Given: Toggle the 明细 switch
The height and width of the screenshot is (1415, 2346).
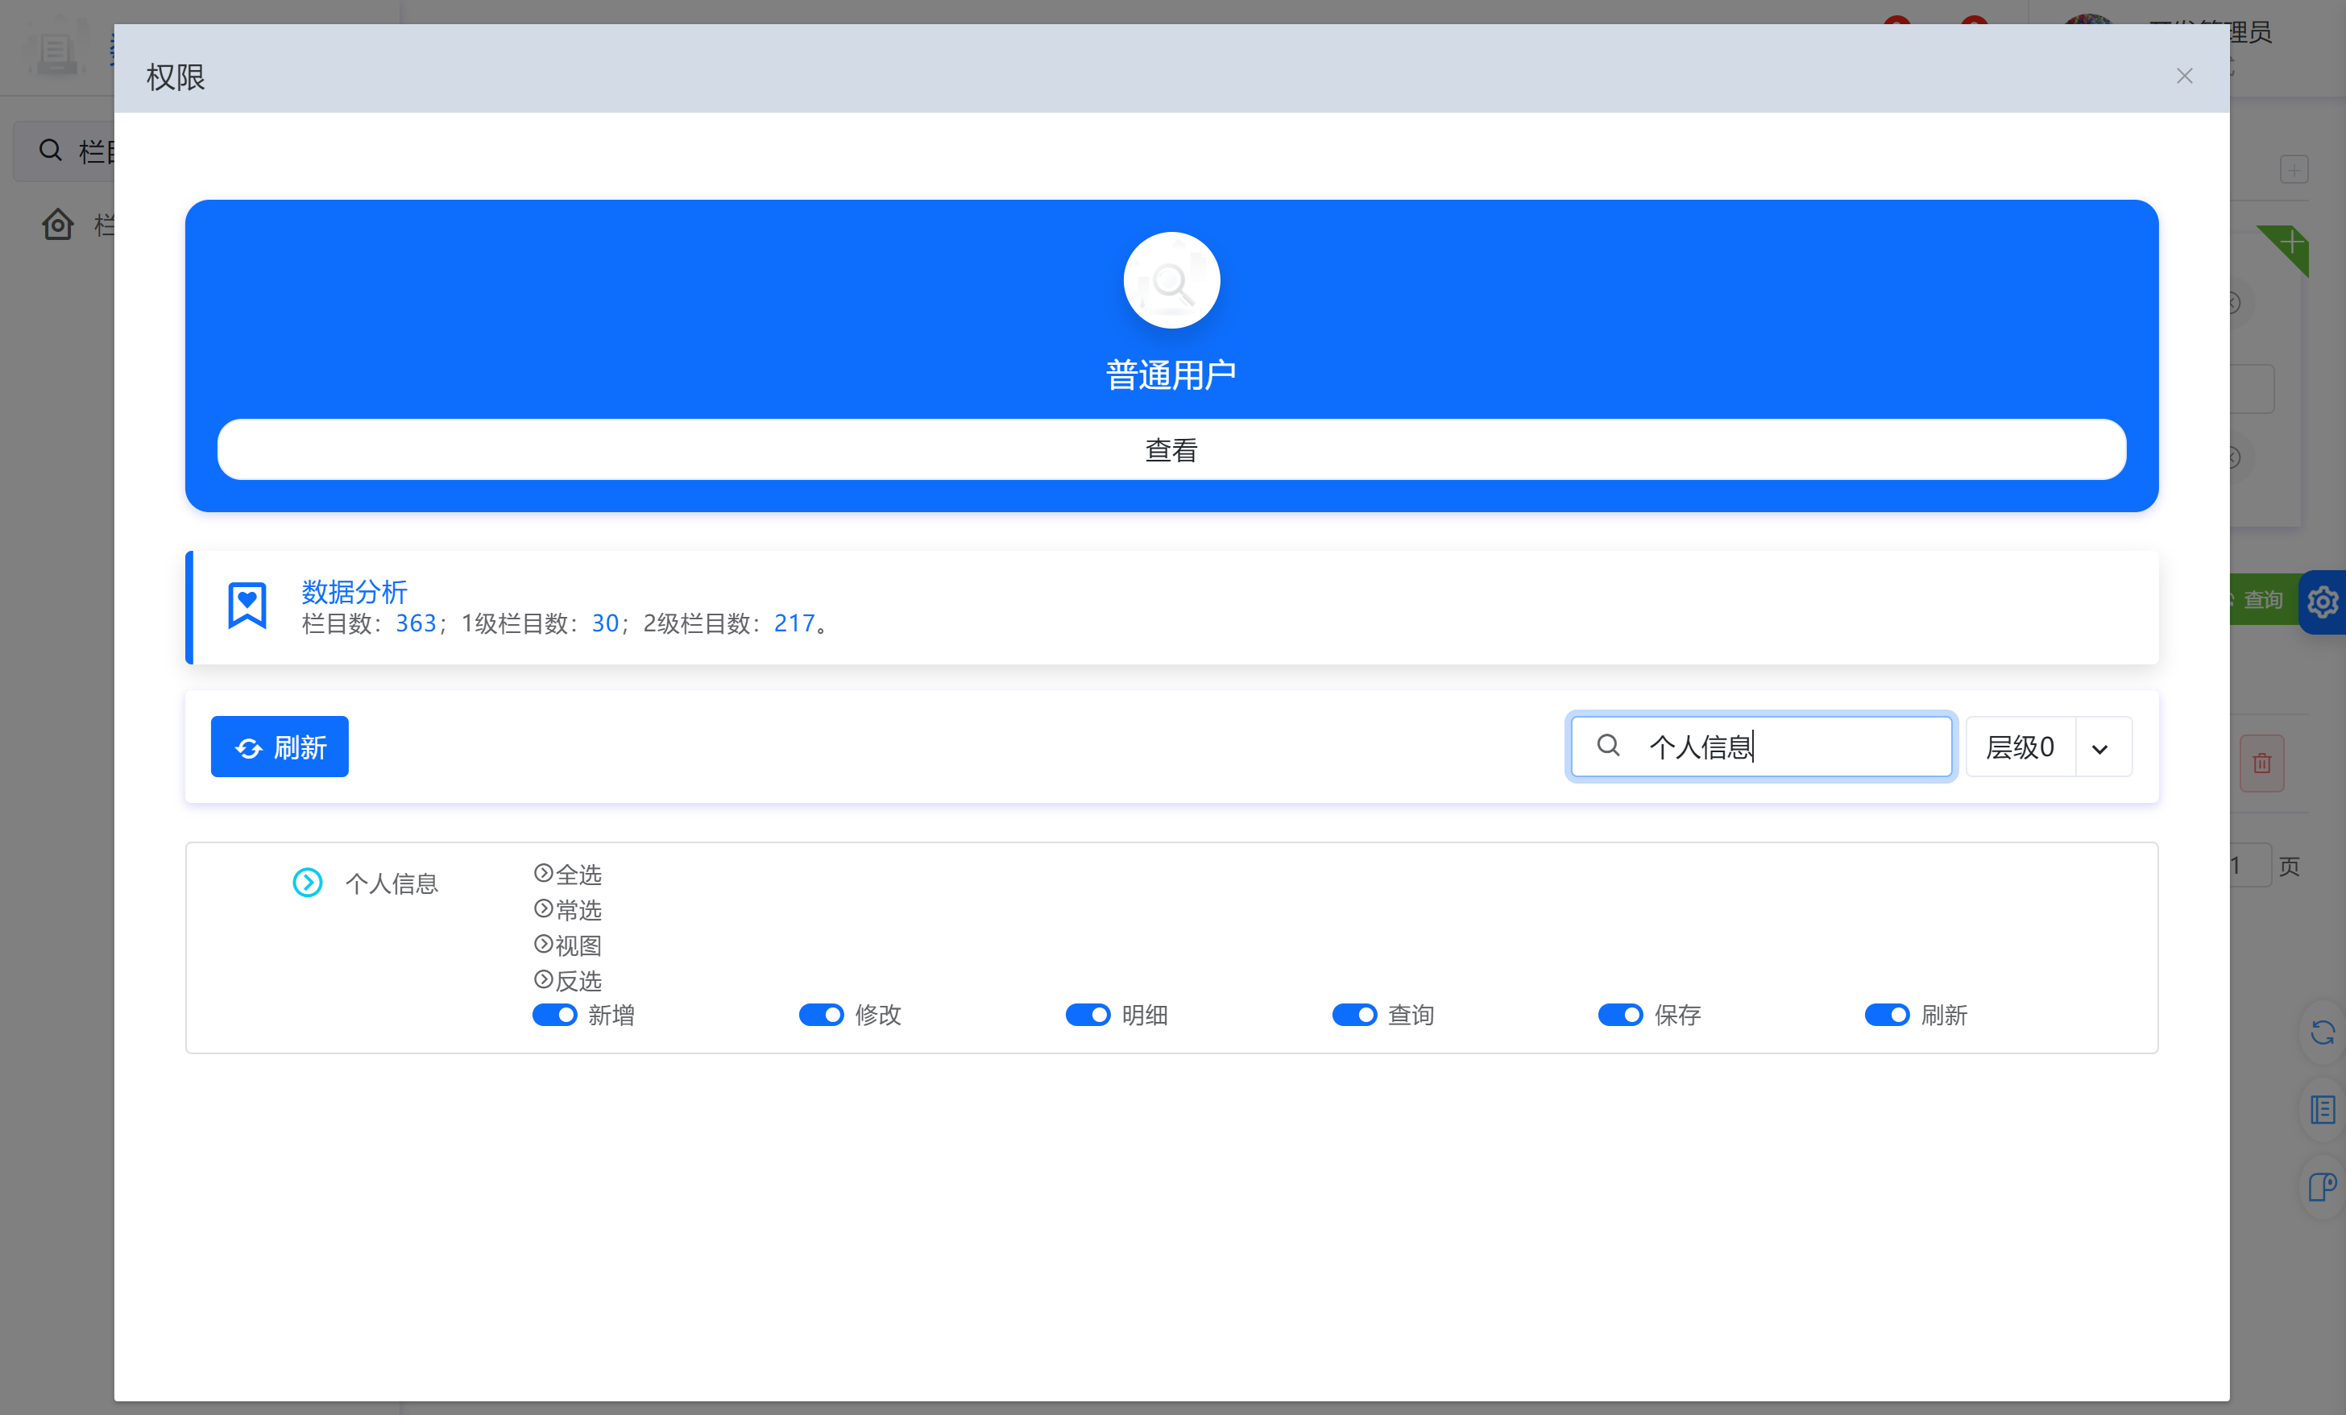Looking at the screenshot, I should (x=1088, y=1016).
